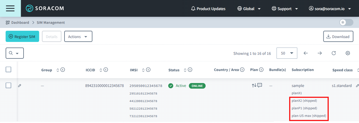Click the sample subscription name
Screen dimensions: 359x123
(298, 86)
